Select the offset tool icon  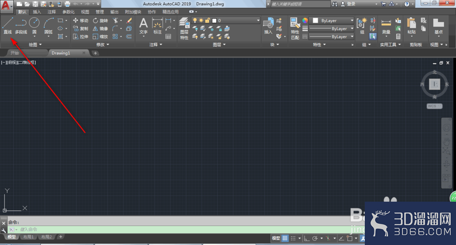(x=129, y=36)
